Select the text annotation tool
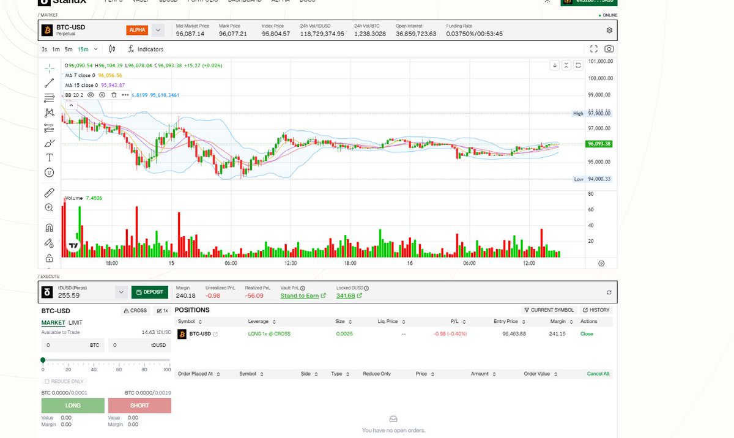 click(50, 158)
